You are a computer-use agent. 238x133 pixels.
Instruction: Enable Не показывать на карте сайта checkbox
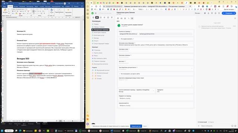point(120,74)
